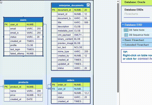The image size is (152, 105).
Task: Open the Flowcharts category
Action: [x=131, y=14]
